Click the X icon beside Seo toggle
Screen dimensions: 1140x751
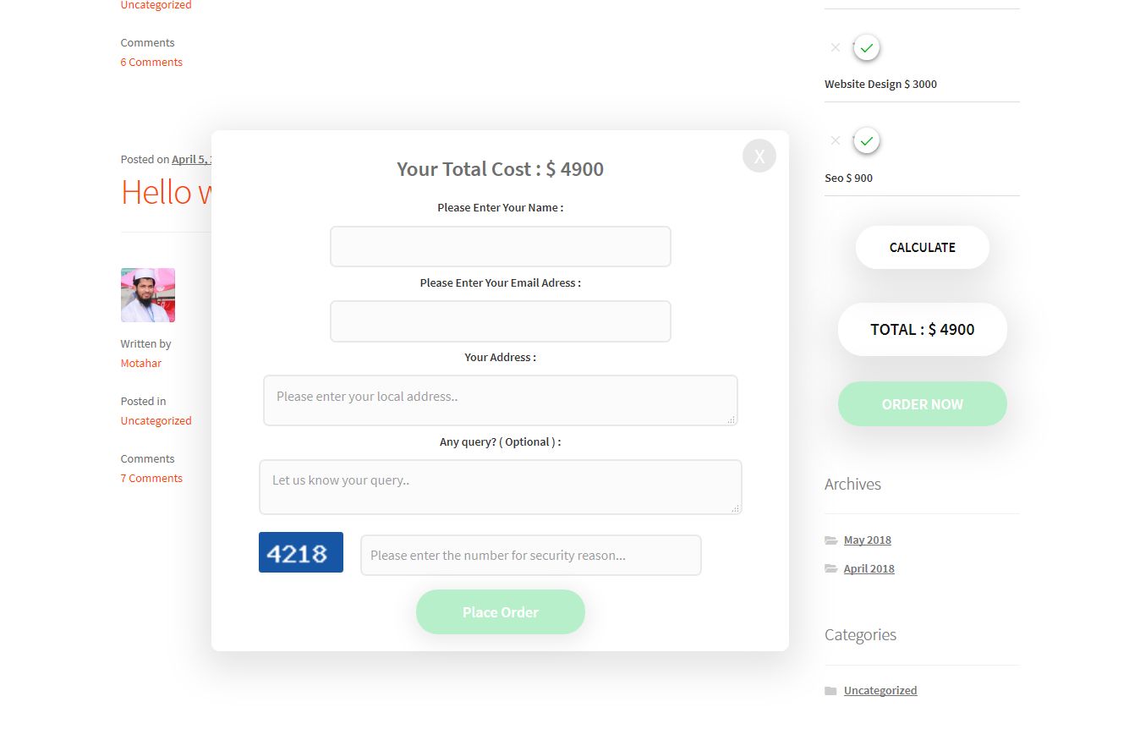coord(836,140)
